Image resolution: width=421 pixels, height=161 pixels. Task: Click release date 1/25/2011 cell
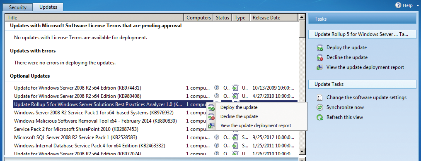pyautogui.click(x=273, y=146)
